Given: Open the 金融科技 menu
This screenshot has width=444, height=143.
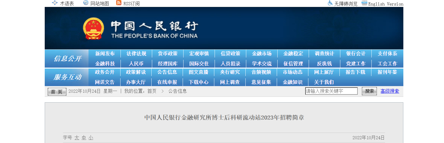Looking at the screenshot, I should (105, 64).
